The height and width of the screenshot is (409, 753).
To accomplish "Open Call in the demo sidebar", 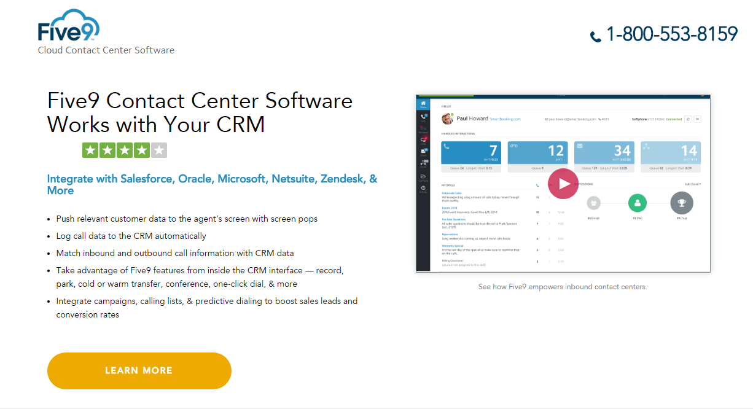I will [423, 118].
